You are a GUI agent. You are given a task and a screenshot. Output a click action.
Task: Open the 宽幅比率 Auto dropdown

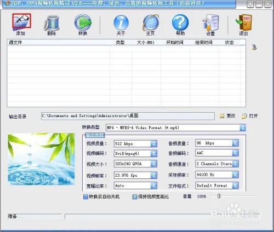pos(154,185)
